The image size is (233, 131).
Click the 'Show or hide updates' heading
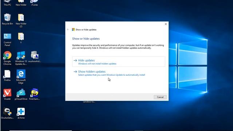click(86, 39)
